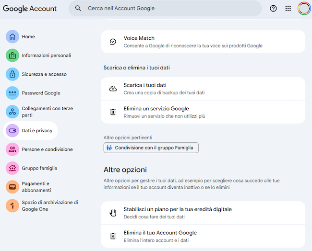
Task: Open the Google apps grid icon
Action: [288, 9]
